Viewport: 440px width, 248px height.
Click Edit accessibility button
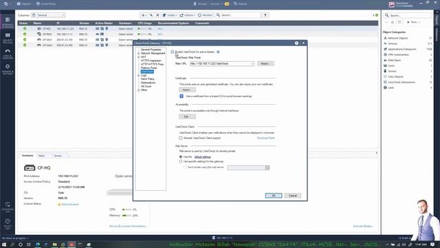(x=187, y=116)
